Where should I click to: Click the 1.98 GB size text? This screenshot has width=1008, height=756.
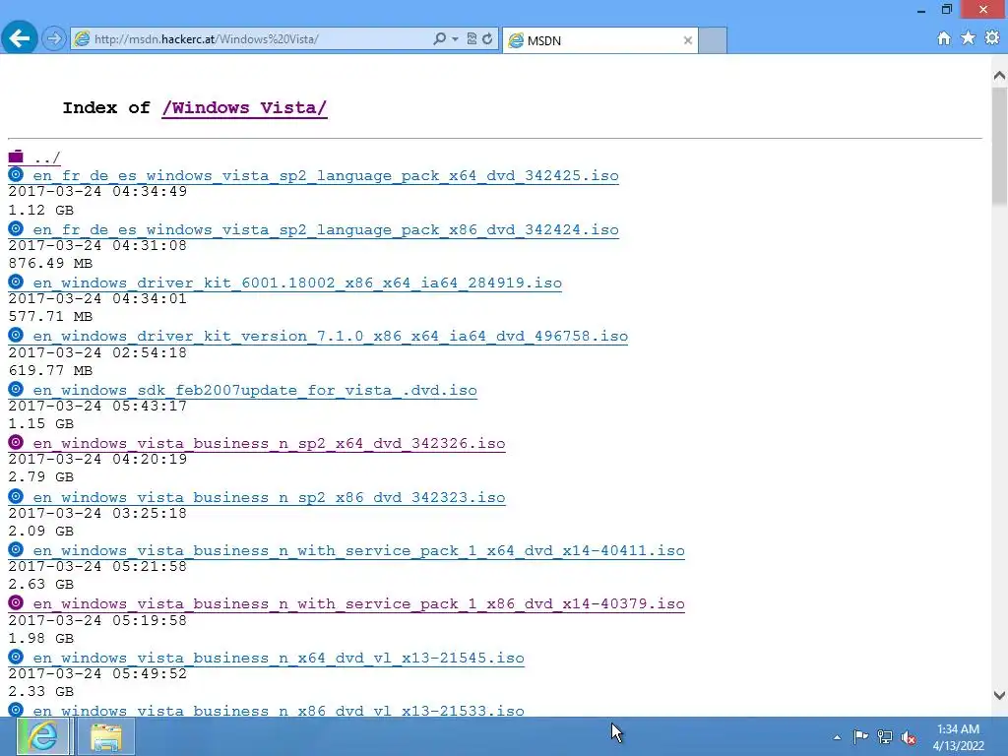[41, 638]
